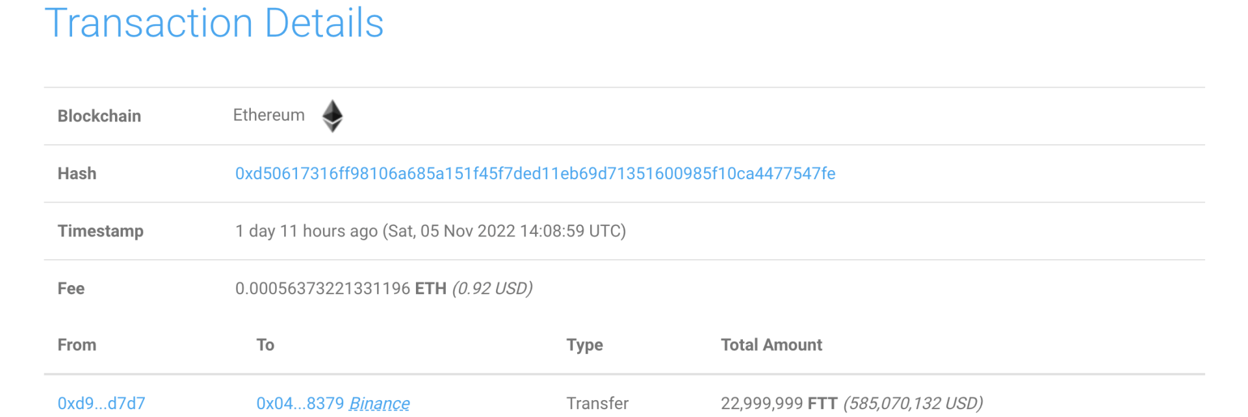Click the Hash row label
Image resolution: width=1248 pixels, height=417 pixels.
[x=77, y=173]
